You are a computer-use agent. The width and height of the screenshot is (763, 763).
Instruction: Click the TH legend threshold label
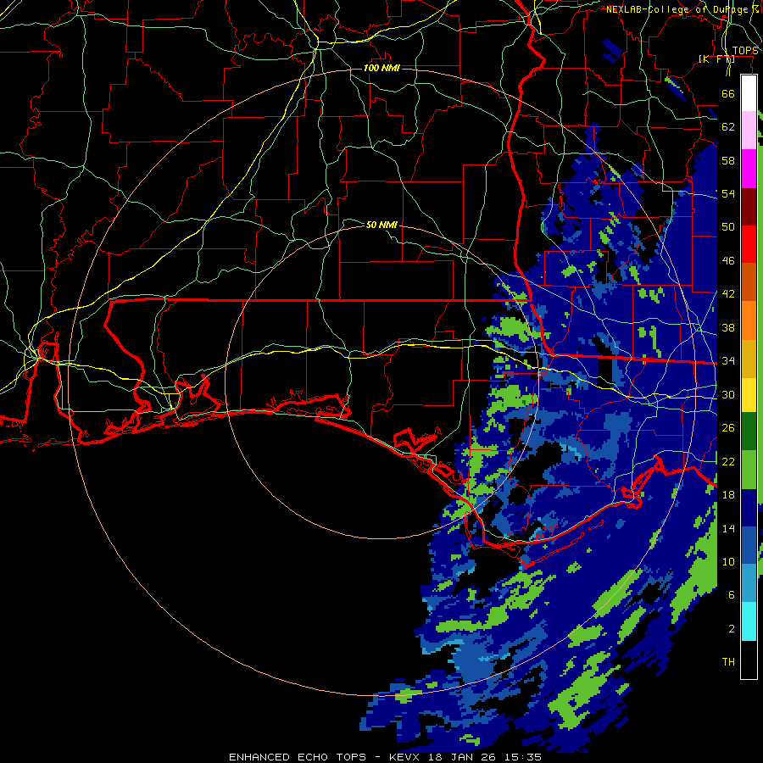click(x=728, y=661)
